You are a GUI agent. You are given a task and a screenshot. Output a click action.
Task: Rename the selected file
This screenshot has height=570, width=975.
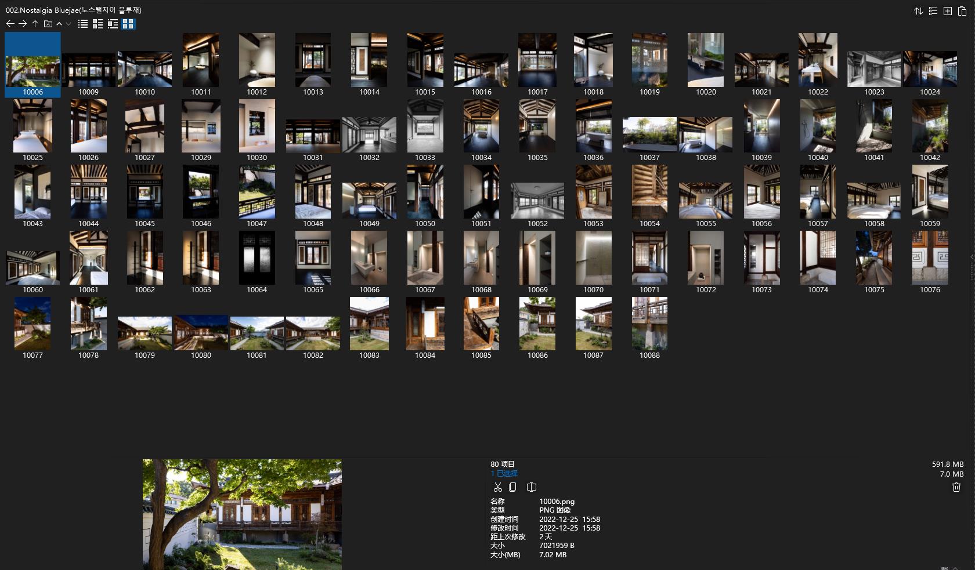coord(531,487)
